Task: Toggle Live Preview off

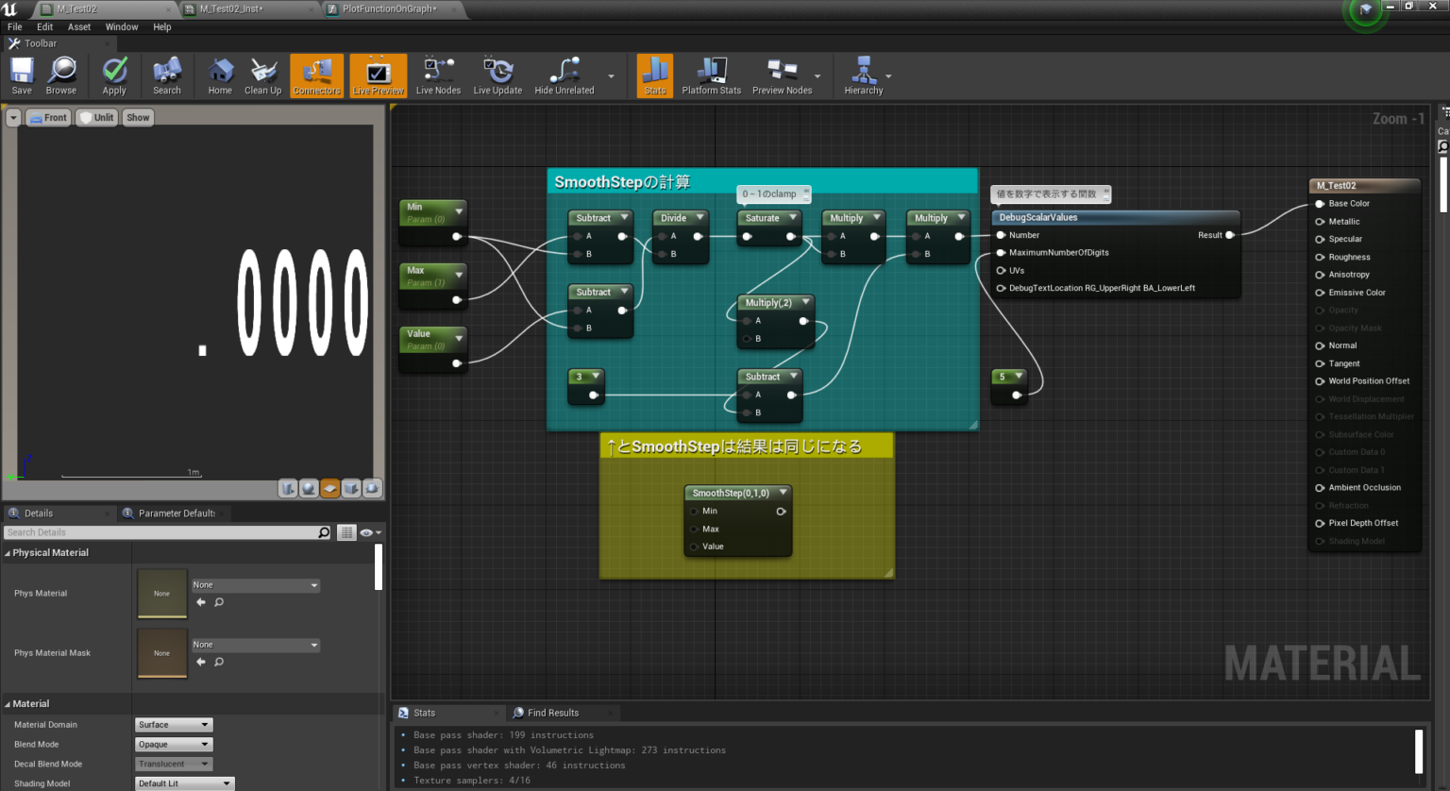Action: coord(377,75)
